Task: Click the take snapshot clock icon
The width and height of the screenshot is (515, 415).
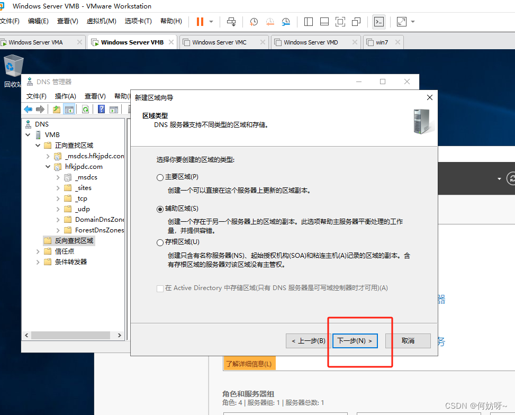Action: pos(254,22)
